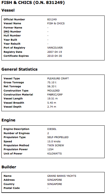
Task: Click the Engine section heading
Action: coord(8,120)
